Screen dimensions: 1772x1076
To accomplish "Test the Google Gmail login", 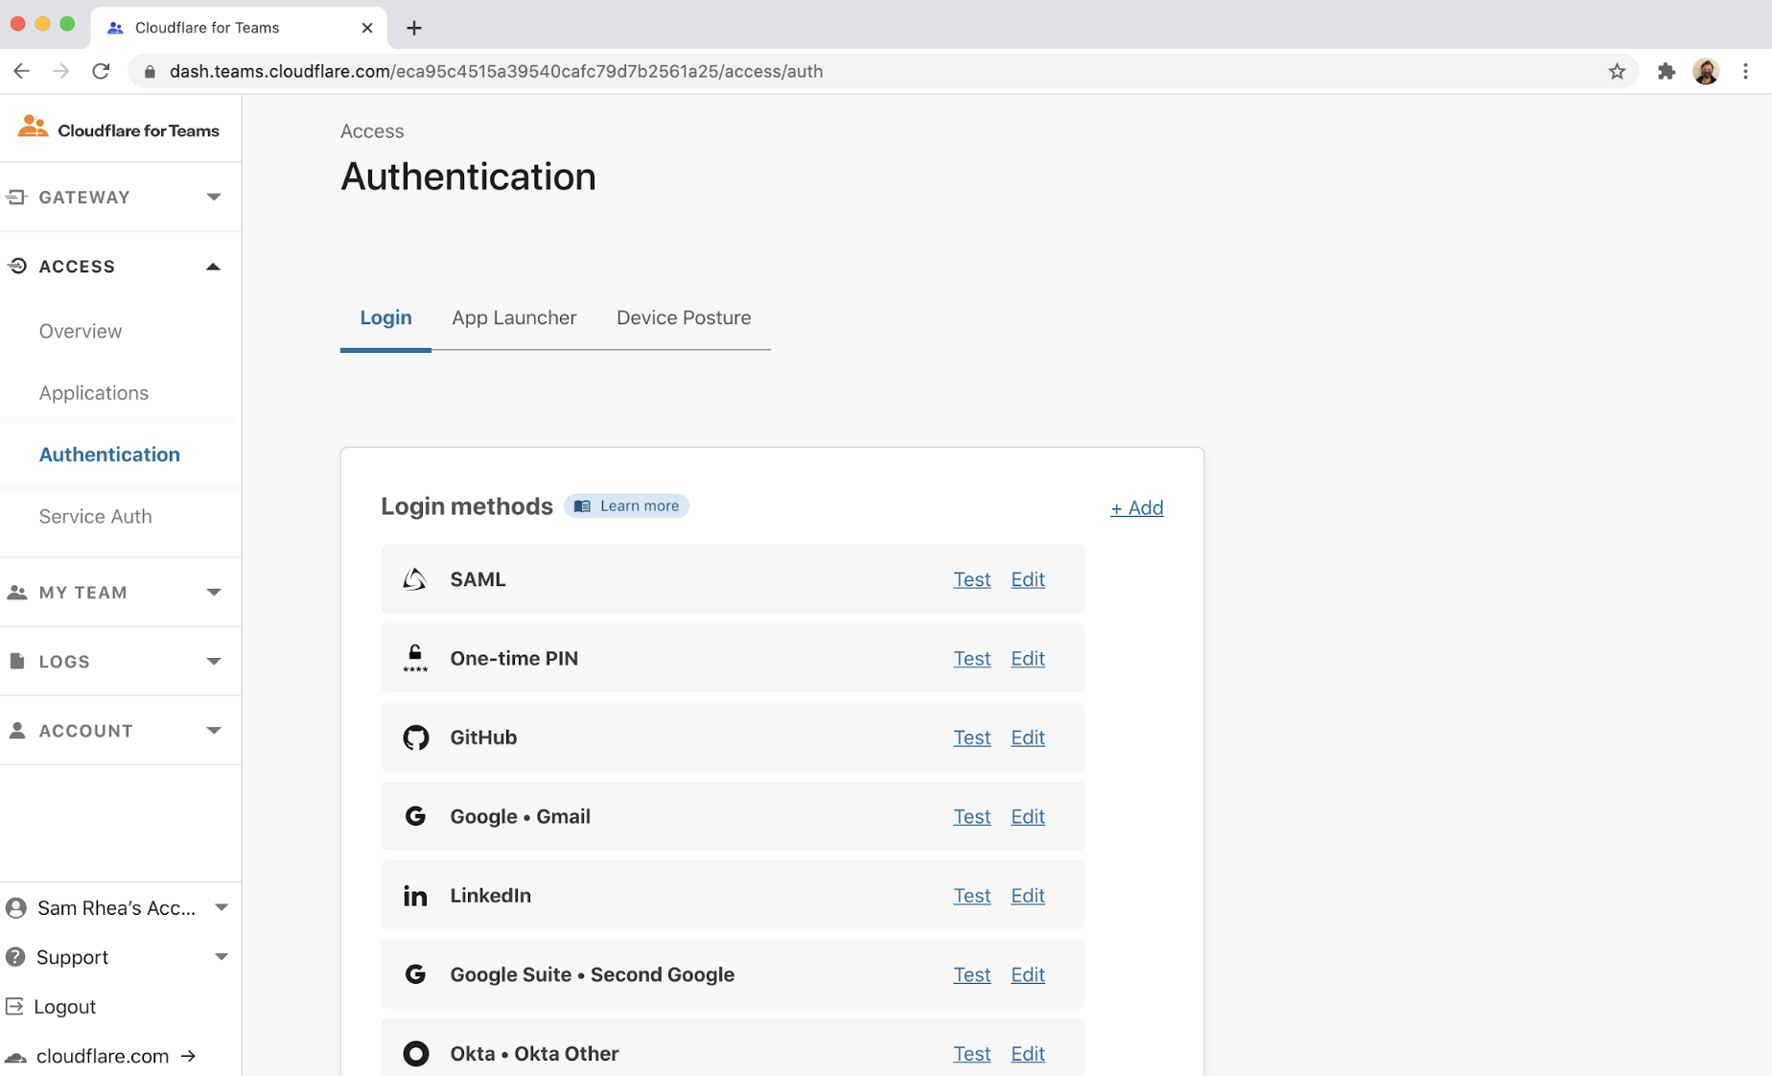I will (x=971, y=816).
